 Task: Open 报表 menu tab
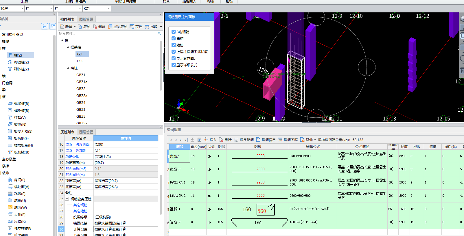click(211, 2)
